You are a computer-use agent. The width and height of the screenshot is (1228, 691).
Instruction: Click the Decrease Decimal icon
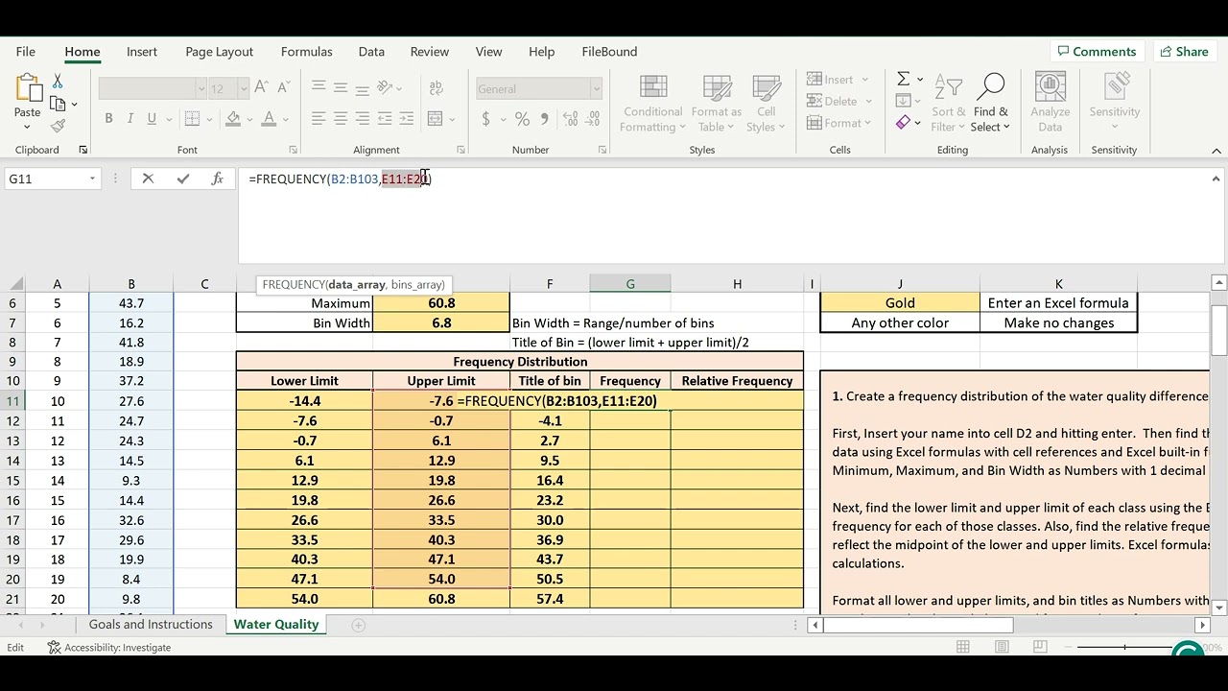(x=595, y=119)
